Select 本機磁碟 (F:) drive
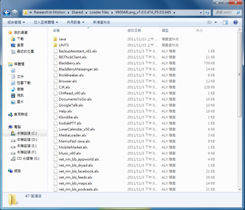 pyautogui.click(x=23, y=152)
